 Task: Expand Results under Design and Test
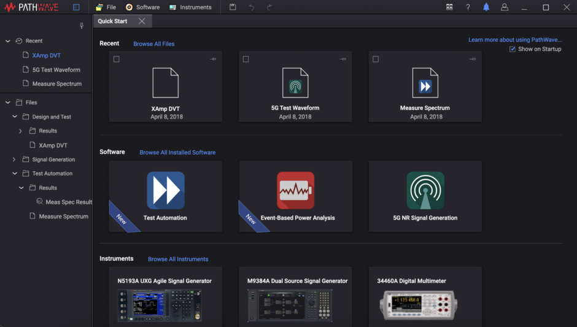click(21, 131)
